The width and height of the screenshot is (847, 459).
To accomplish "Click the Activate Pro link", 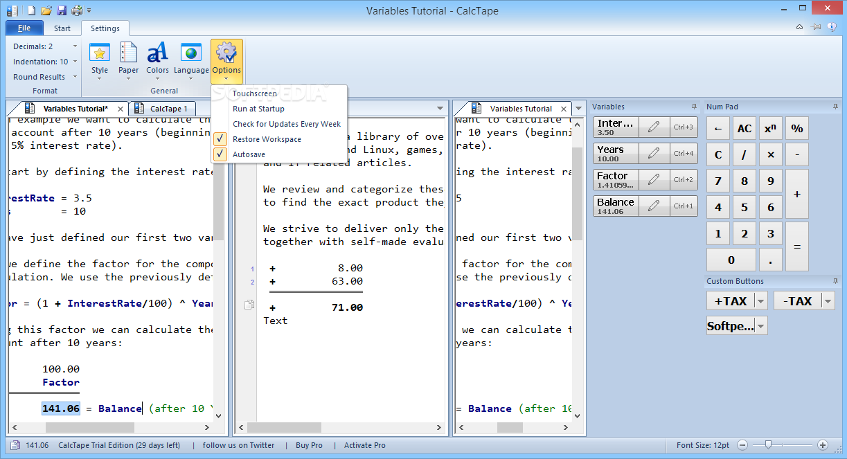I will point(365,445).
